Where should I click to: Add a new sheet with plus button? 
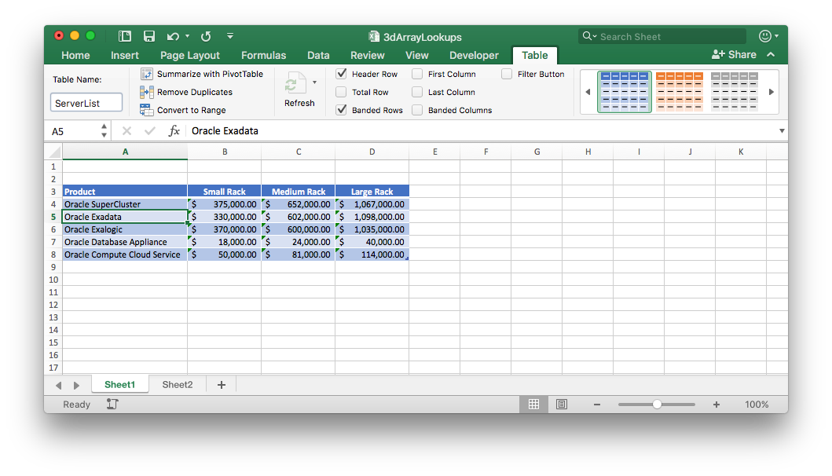click(x=222, y=385)
